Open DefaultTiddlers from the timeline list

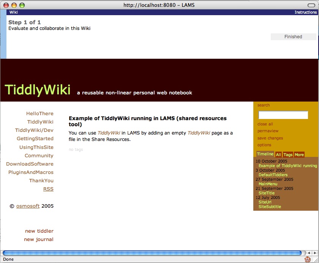point(273,175)
